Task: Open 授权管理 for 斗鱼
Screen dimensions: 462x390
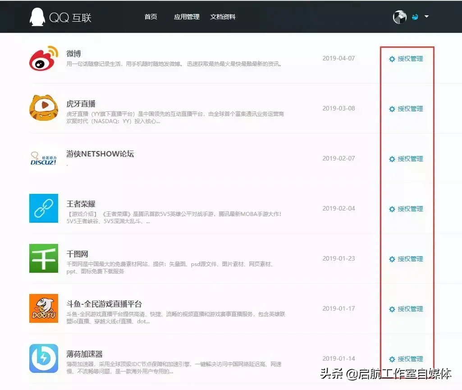Action: (406, 309)
